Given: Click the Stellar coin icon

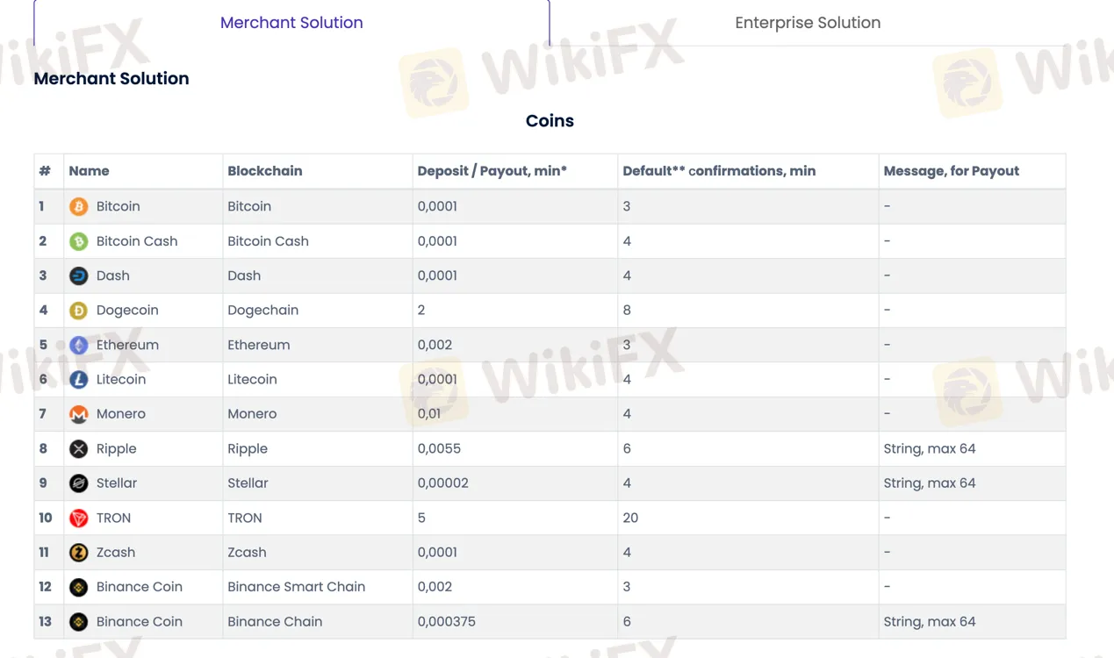Looking at the screenshot, I should 78,483.
